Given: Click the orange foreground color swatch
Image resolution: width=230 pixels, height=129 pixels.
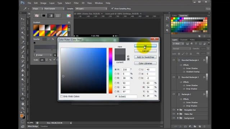Looking at the screenshot, I should coord(22,115).
